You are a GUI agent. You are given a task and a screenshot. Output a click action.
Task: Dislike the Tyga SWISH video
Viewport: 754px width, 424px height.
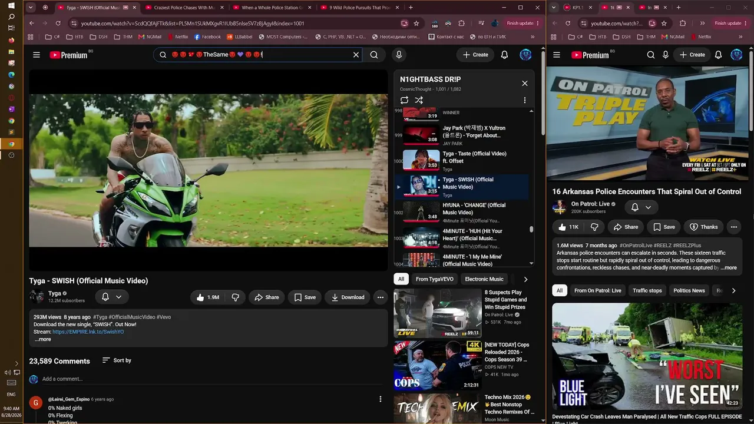(x=235, y=297)
